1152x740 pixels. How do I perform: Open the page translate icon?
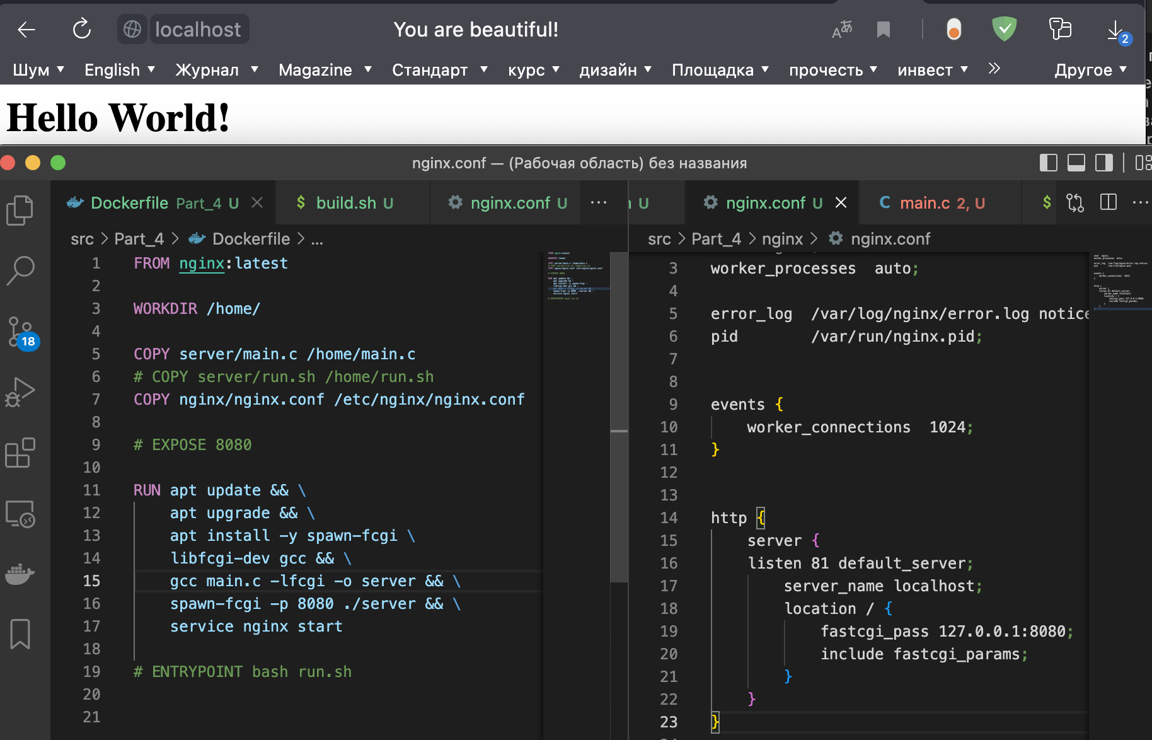click(x=842, y=29)
